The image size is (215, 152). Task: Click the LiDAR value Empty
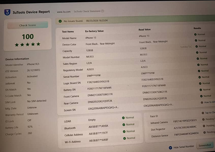click(x=92, y=120)
